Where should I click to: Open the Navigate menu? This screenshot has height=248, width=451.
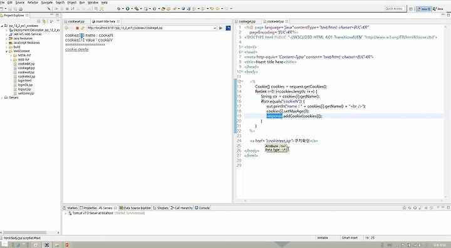pyautogui.click(x=47, y=2)
